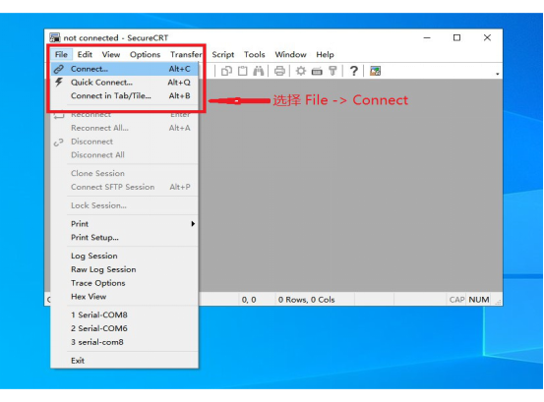Click '0 Rows, 0 Cols' status text
The image size is (544, 402).
pos(306,300)
